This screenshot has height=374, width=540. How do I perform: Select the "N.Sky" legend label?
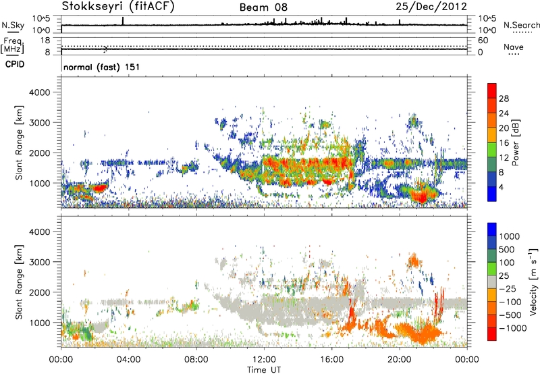click(13, 25)
